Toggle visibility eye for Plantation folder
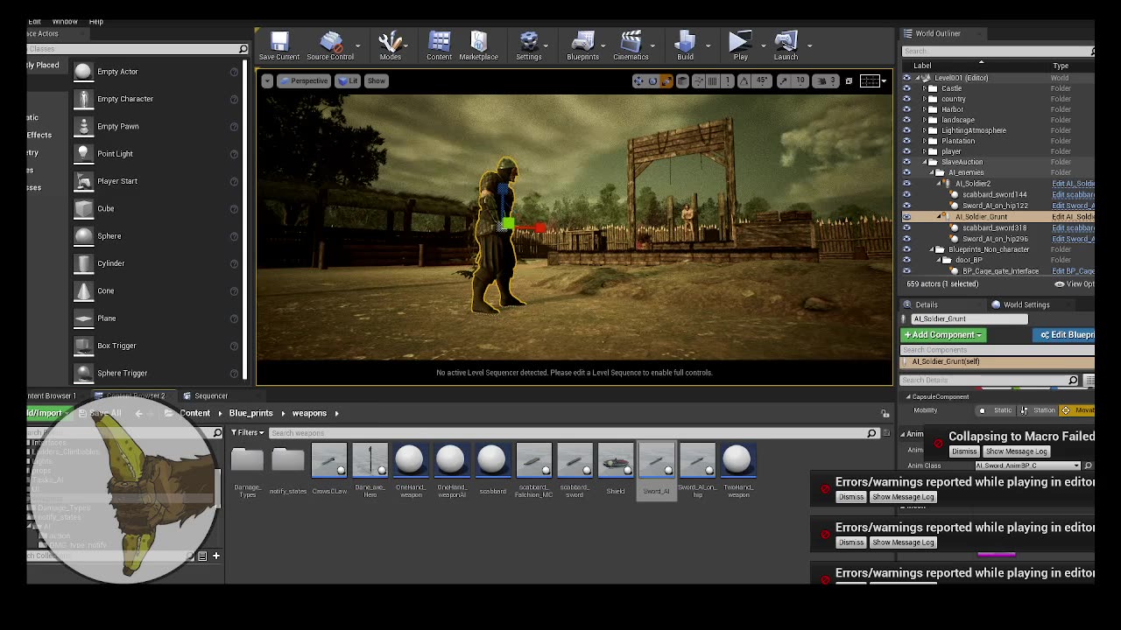1121x630 pixels. point(906,141)
